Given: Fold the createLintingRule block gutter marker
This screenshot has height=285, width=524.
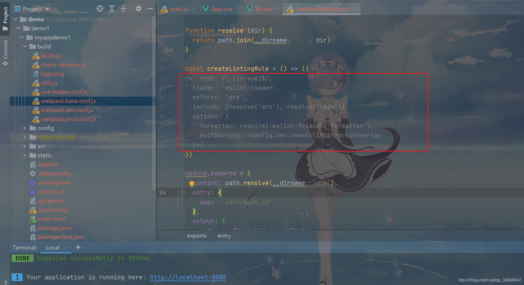Looking at the screenshot, I should [183, 69].
